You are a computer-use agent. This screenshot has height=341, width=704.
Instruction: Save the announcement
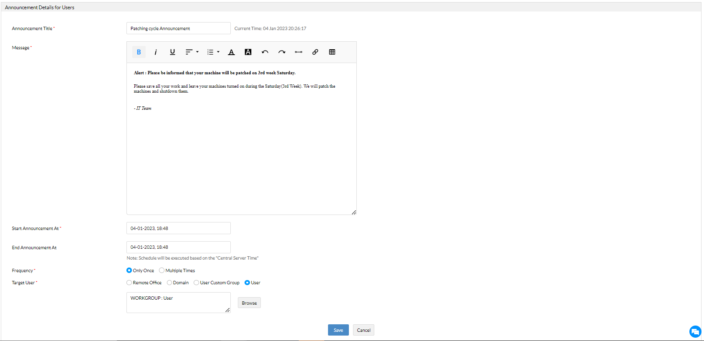pos(338,330)
